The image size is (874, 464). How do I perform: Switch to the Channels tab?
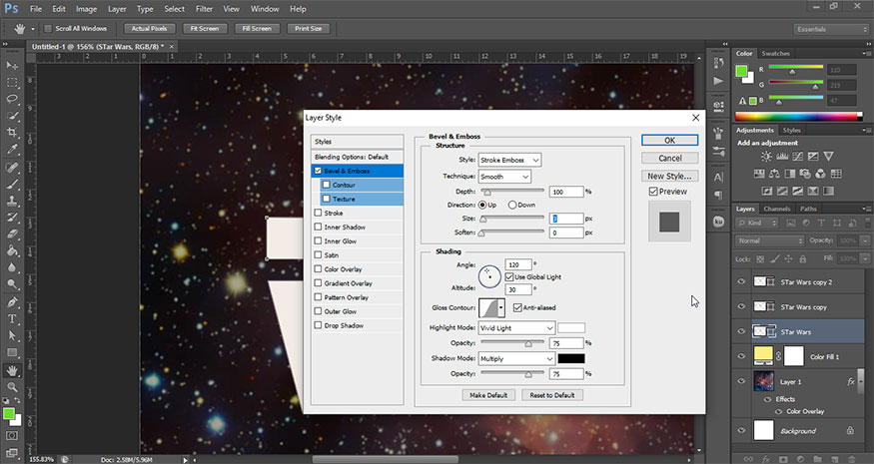click(x=776, y=209)
